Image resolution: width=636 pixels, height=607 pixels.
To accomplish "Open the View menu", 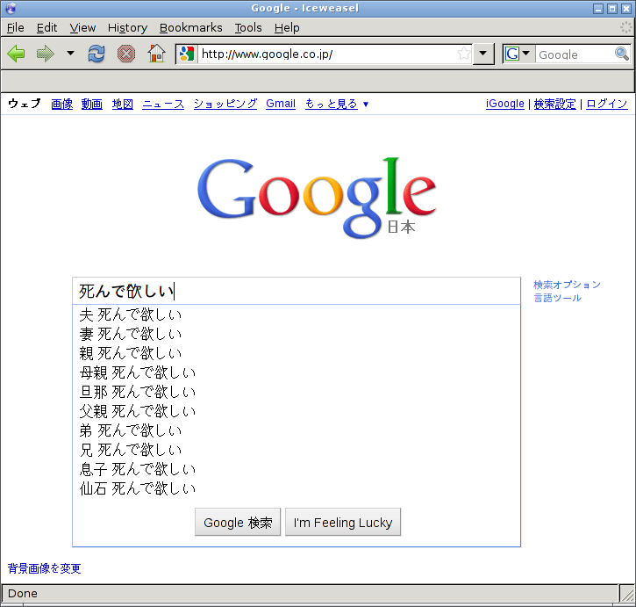I will 82,27.
